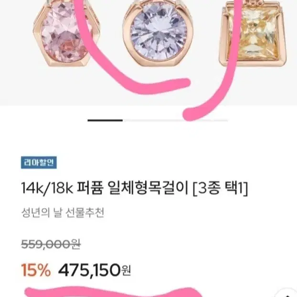Tap the 원 currency mark after 475,150
Screen dimensions: 297x297
point(126,270)
